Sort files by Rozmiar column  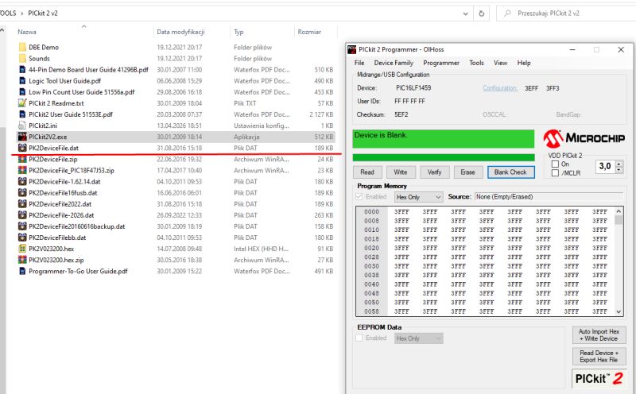coord(309,32)
